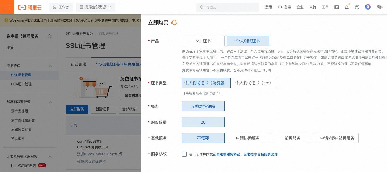The height and width of the screenshot is (172, 387).
Task: Select 个人测试证书 product option
Action: [x=248, y=41]
